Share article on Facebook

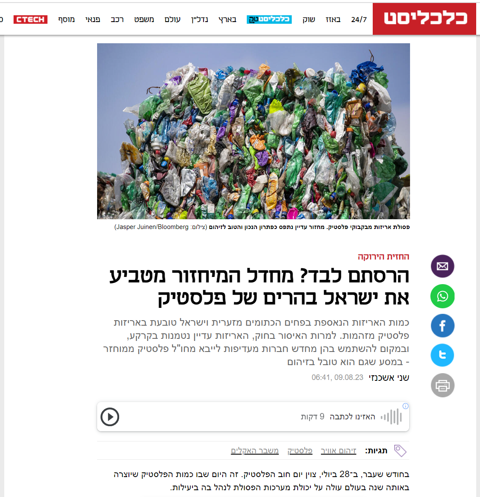pos(442,326)
